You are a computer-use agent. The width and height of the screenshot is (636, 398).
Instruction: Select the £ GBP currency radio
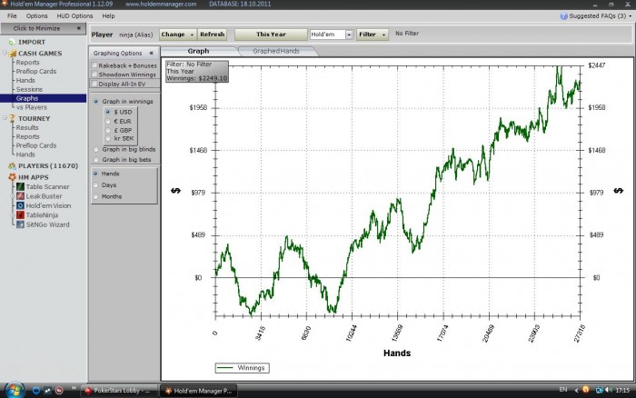[107, 130]
